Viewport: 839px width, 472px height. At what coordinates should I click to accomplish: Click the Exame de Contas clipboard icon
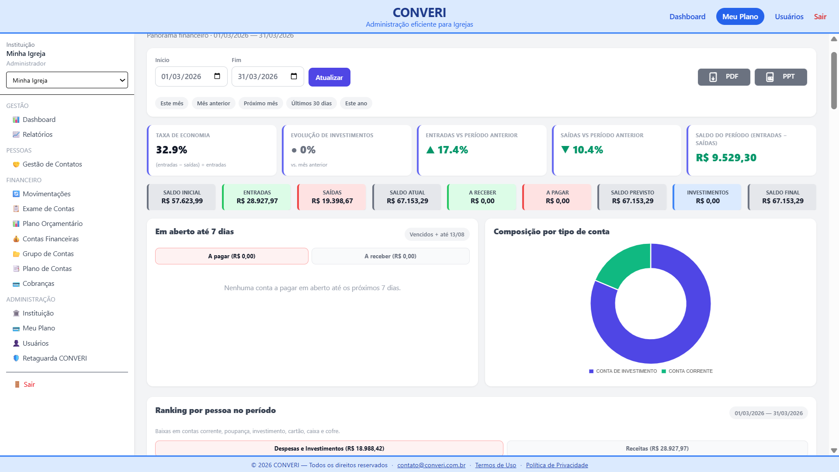pyautogui.click(x=16, y=209)
